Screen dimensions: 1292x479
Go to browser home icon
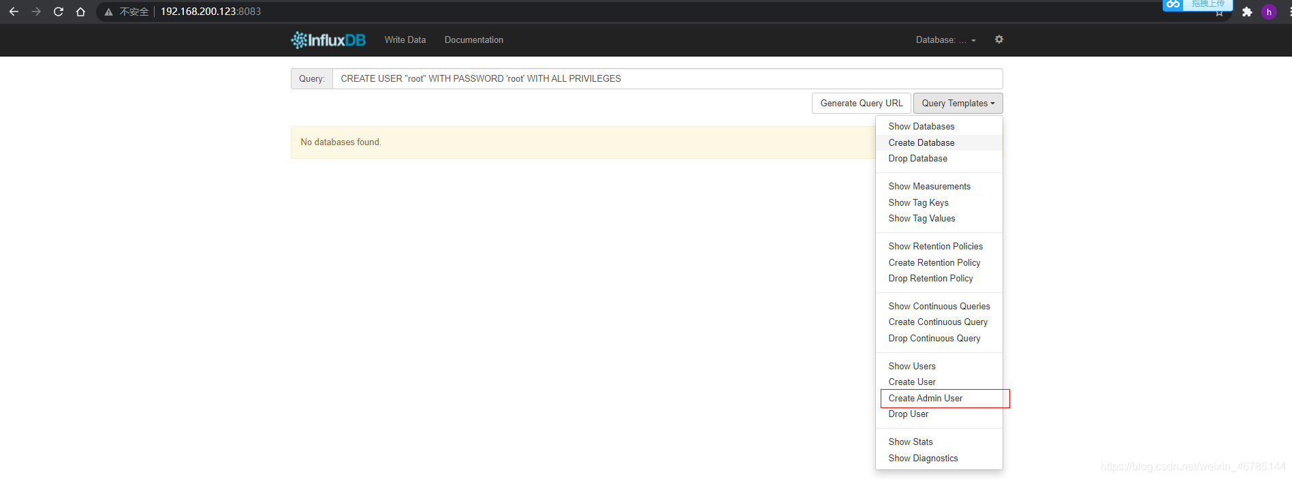(80, 12)
